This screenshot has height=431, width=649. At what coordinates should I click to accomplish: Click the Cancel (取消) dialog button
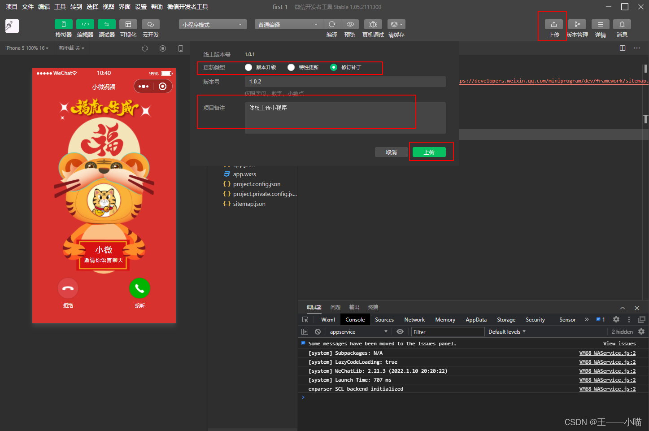(392, 152)
